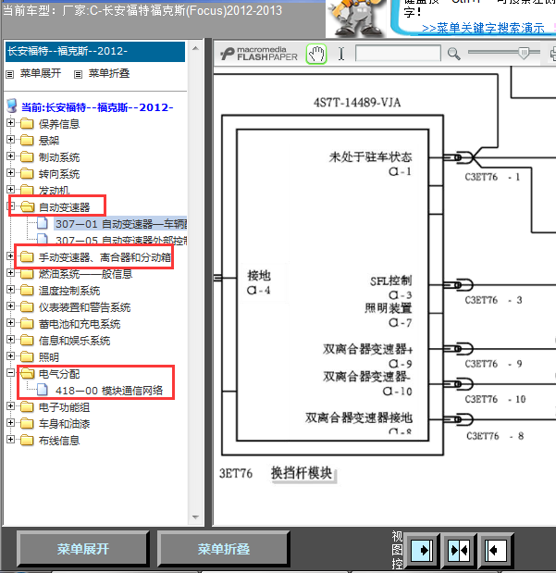This screenshot has width=556, height=573.
Task: Expand the 发动机 tree node
Action: coord(10,189)
